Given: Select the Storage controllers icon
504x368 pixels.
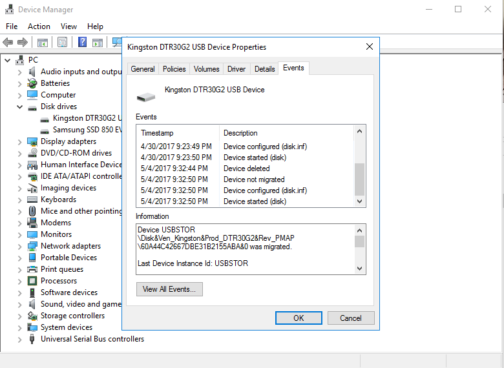Looking at the screenshot, I should 32,316.
